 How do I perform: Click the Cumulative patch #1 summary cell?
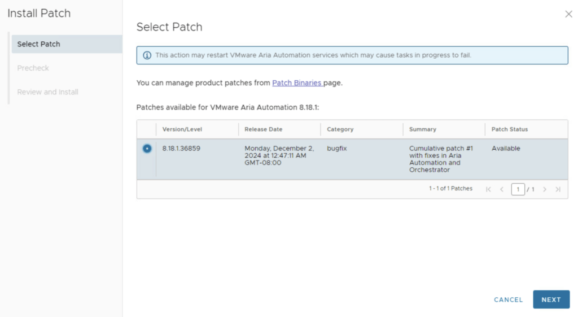[441, 159]
